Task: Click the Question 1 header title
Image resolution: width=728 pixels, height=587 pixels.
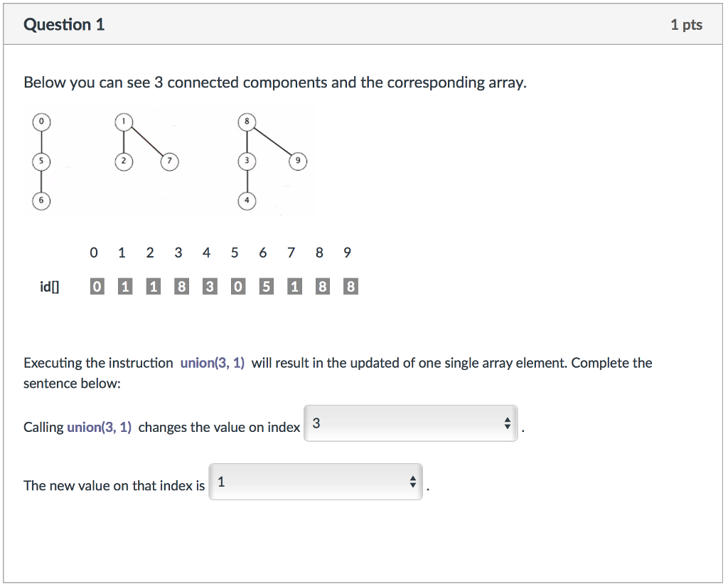Action: coord(65,23)
